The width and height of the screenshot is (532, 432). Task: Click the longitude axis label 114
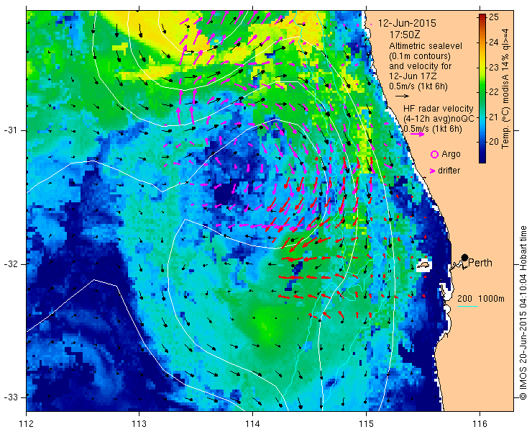pos(252,424)
